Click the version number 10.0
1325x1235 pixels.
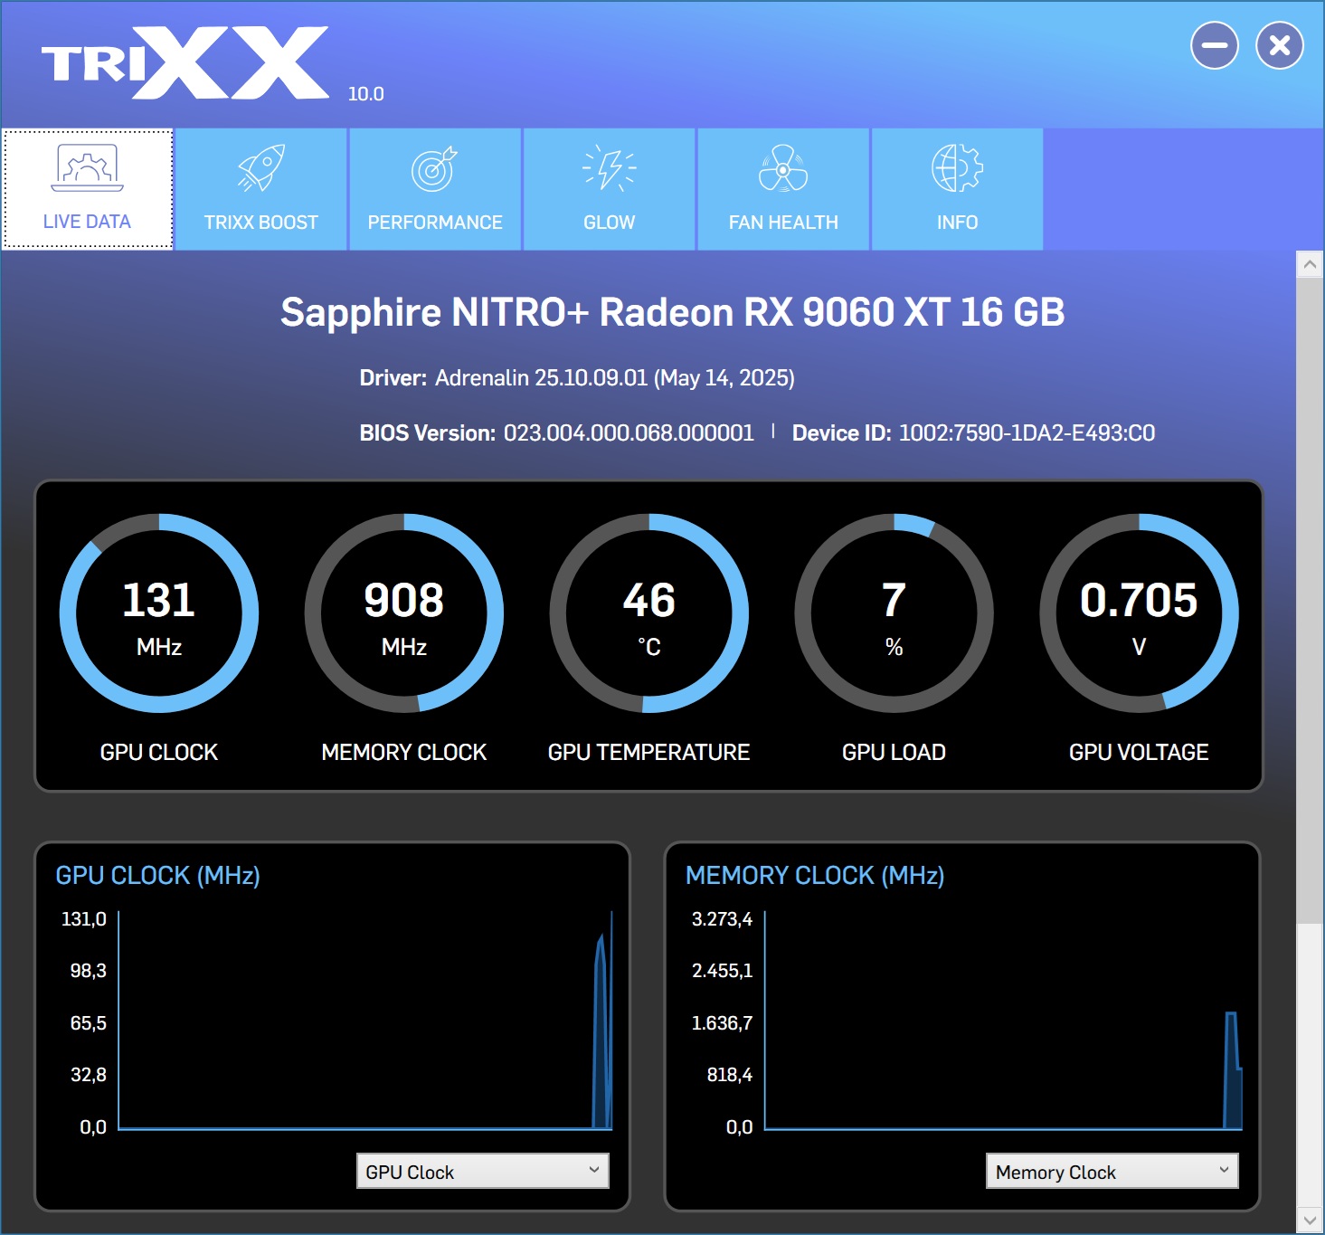[365, 94]
